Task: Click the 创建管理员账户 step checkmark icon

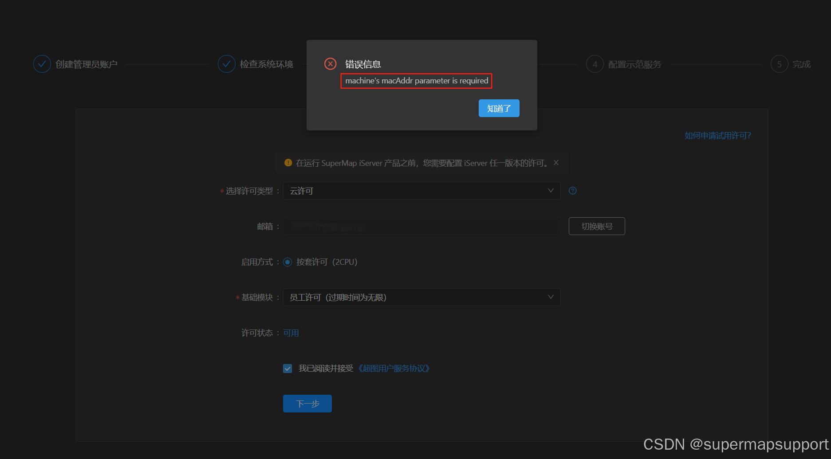Action: (42, 64)
